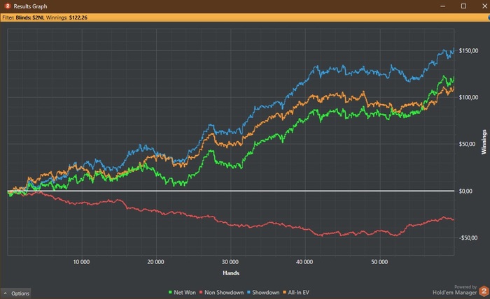Click the Winnings vertical axis title

[484, 142]
